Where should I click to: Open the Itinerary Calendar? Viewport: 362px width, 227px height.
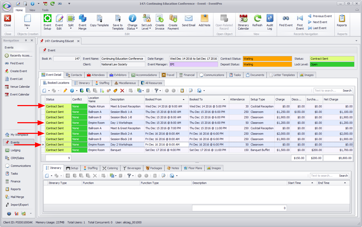coord(243,22)
